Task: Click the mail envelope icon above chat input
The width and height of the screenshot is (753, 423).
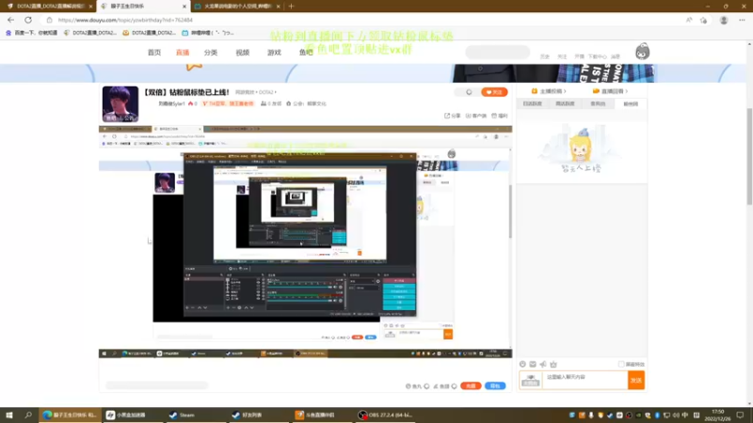Action: (533, 365)
